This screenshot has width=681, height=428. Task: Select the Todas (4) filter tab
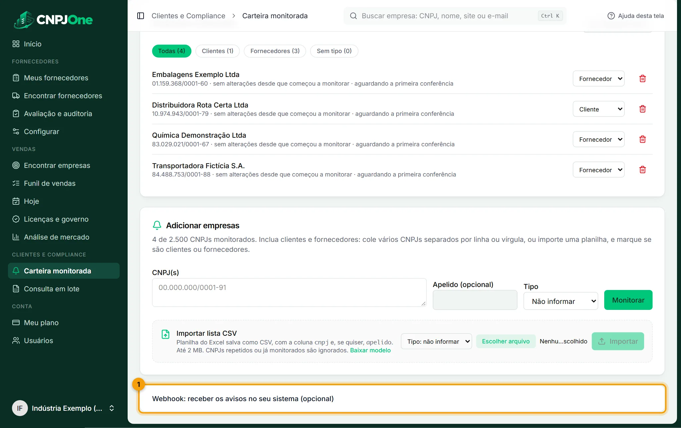pos(171,51)
